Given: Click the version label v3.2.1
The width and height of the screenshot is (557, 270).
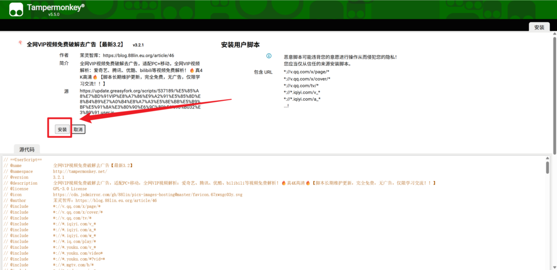Looking at the screenshot, I should click(138, 45).
